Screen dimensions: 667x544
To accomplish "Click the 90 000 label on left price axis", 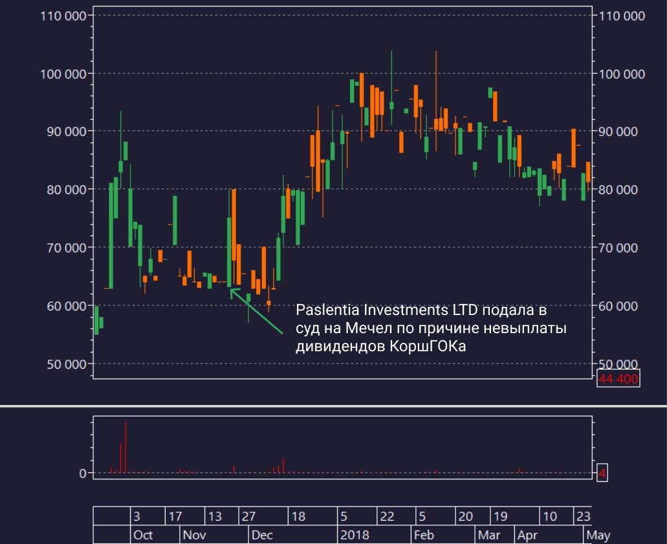I will tap(67, 131).
